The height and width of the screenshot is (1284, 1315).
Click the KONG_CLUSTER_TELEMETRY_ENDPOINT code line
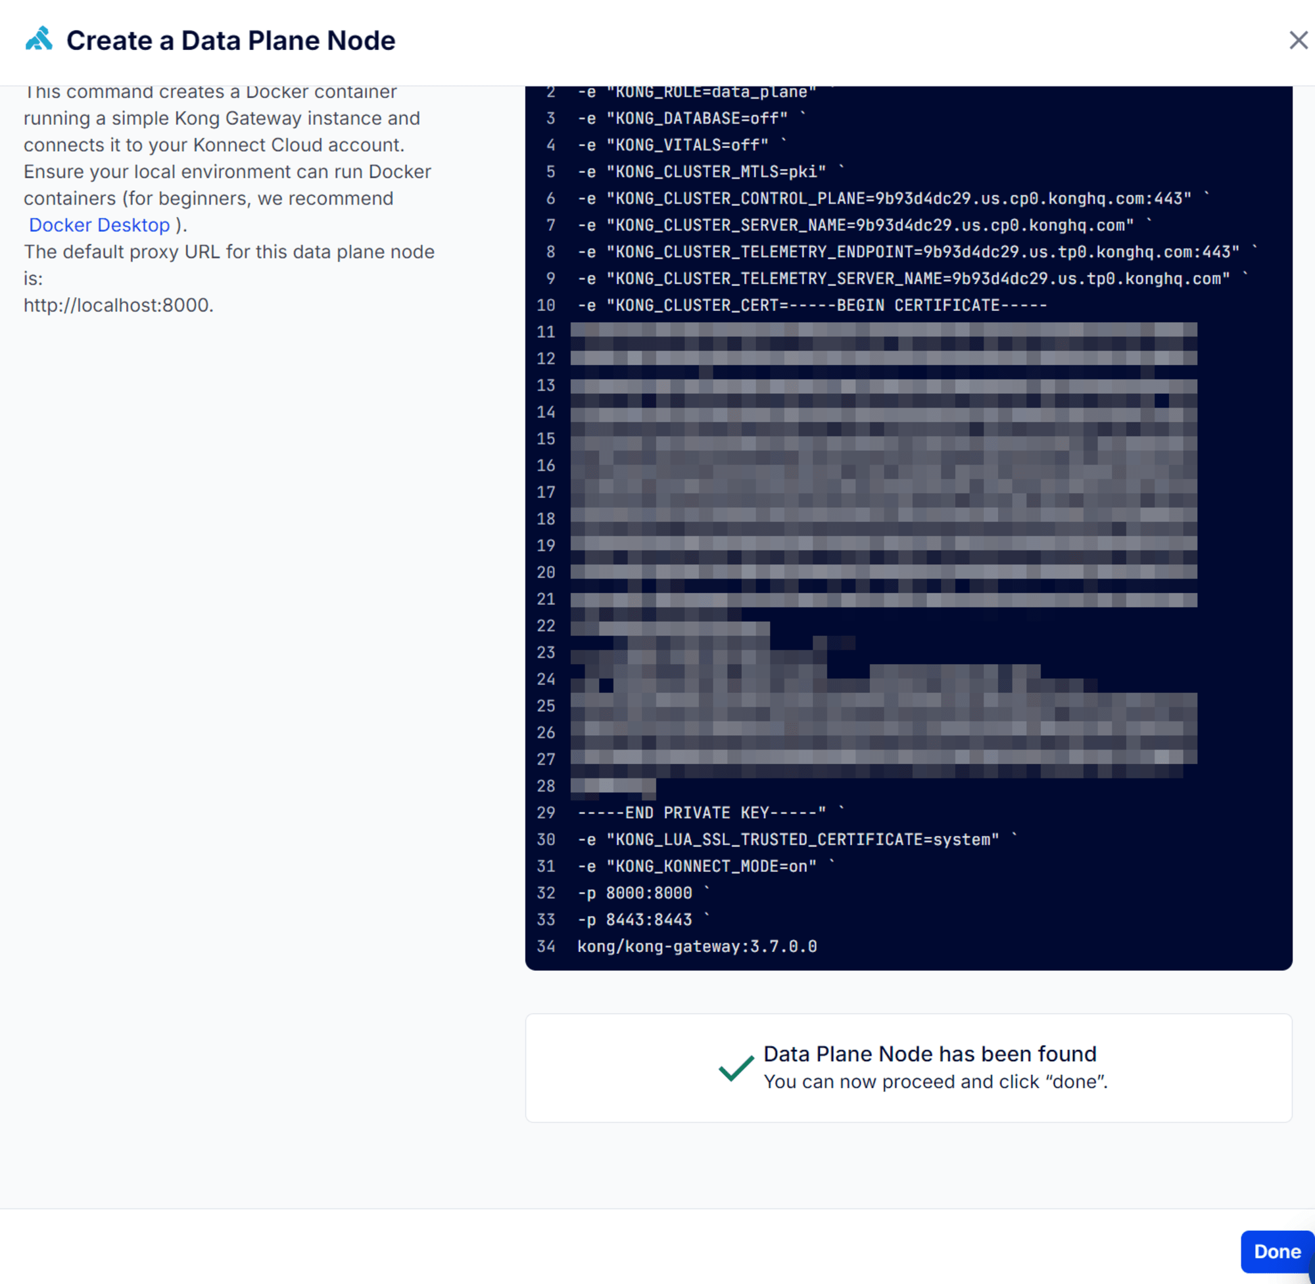(918, 252)
